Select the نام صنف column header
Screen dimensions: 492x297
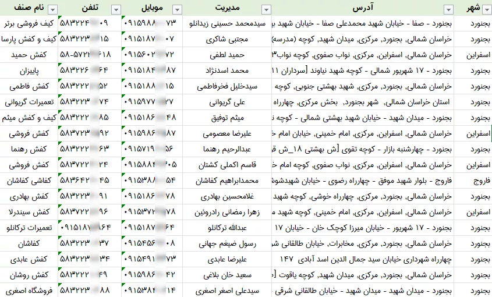(x=29, y=8)
